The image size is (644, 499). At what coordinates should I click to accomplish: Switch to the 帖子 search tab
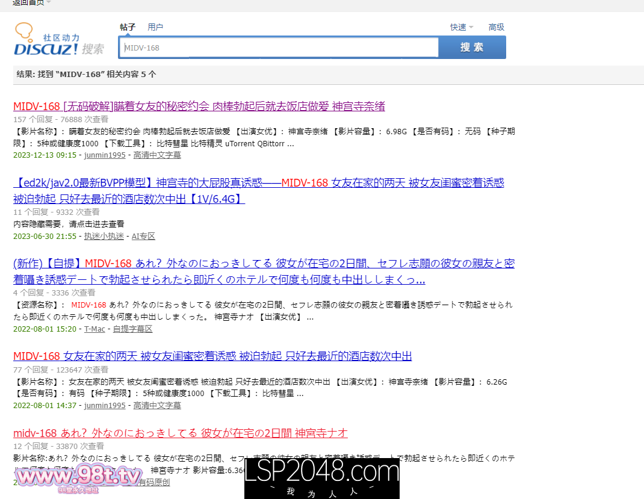[128, 27]
